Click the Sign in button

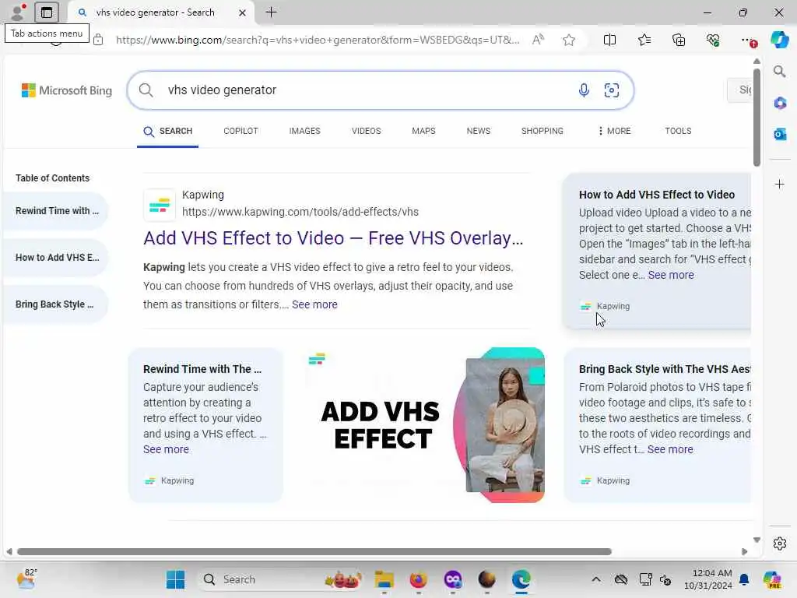[x=739, y=90]
